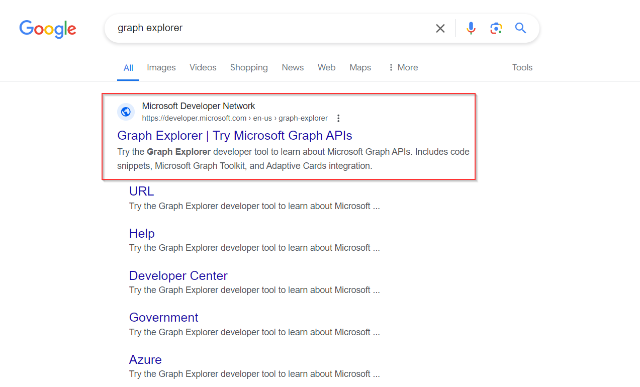Open 'Graph Explorer | Try Microsoft Graph APIs' result
Screen dimensions: 640x387
(235, 136)
